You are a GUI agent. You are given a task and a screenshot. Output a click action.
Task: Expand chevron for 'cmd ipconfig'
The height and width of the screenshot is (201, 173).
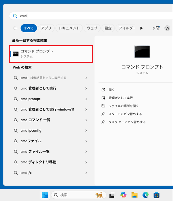point(86,131)
